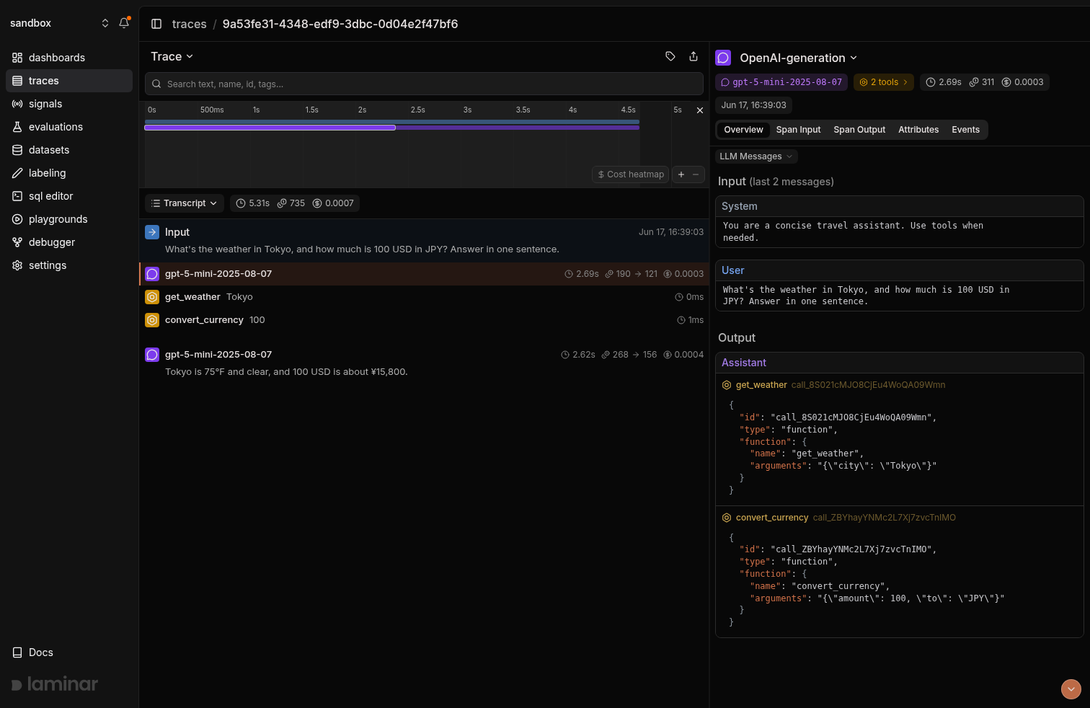Toggle sidebar panel icon beside traces breadcrumb
Viewport: 1090px width, 708px height.
click(x=156, y=24)
